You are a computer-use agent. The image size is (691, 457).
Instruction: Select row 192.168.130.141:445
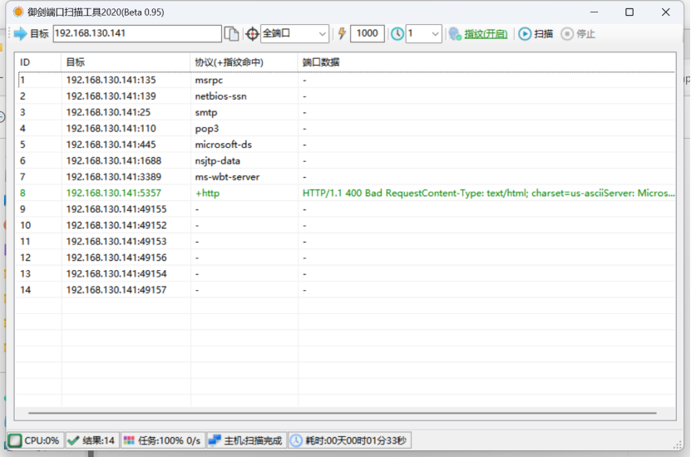346,145
